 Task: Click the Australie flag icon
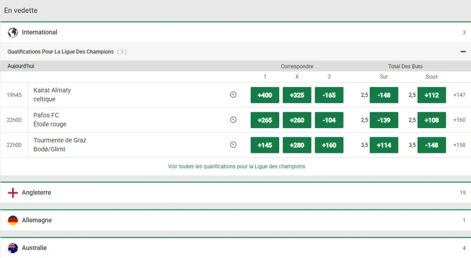point(13,248)
